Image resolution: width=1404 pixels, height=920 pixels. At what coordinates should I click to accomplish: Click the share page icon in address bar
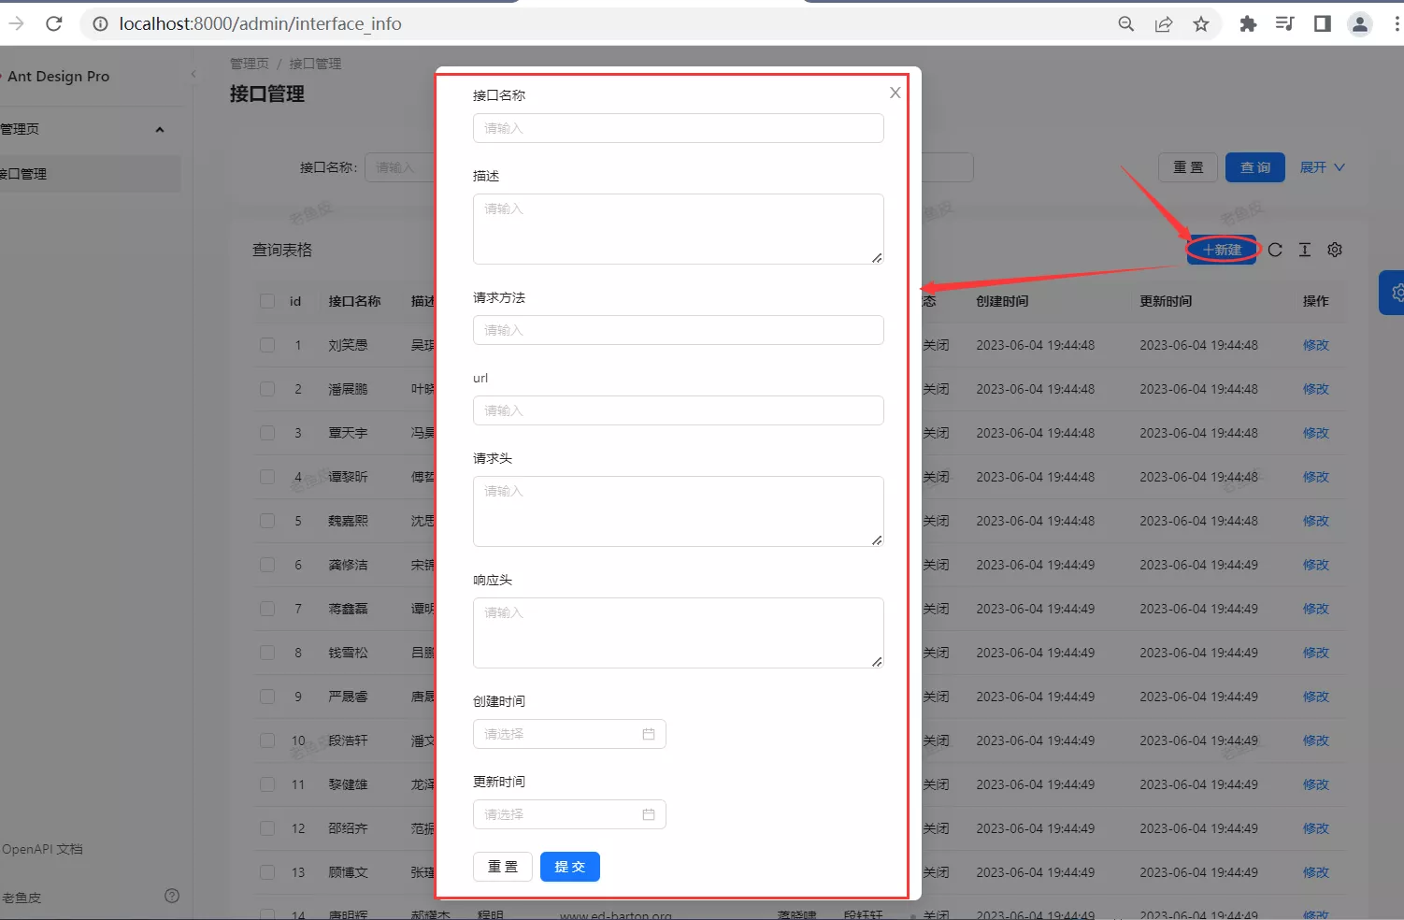coord(1164,24)
